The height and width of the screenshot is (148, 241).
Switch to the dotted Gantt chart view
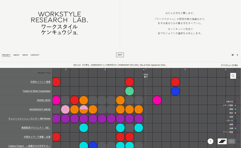tap(222, 141)
